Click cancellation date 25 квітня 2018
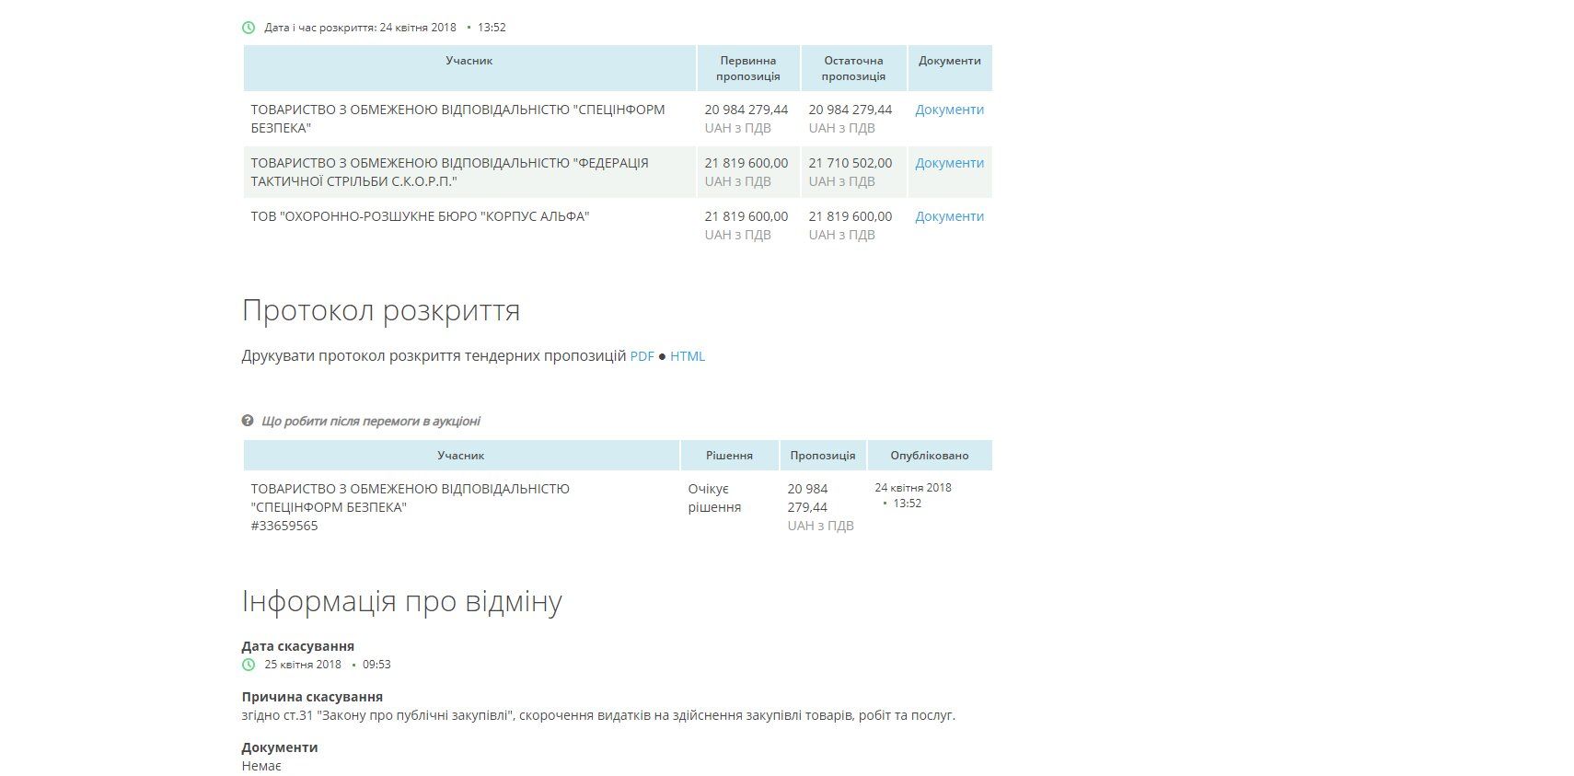This screenshot has width=1574, height=776. [x=303, y=665]
